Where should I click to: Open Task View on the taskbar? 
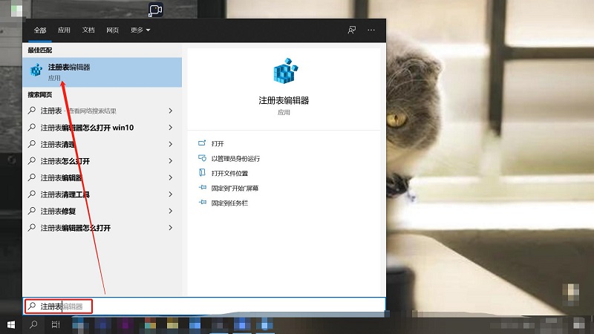[x=56, y=325]
